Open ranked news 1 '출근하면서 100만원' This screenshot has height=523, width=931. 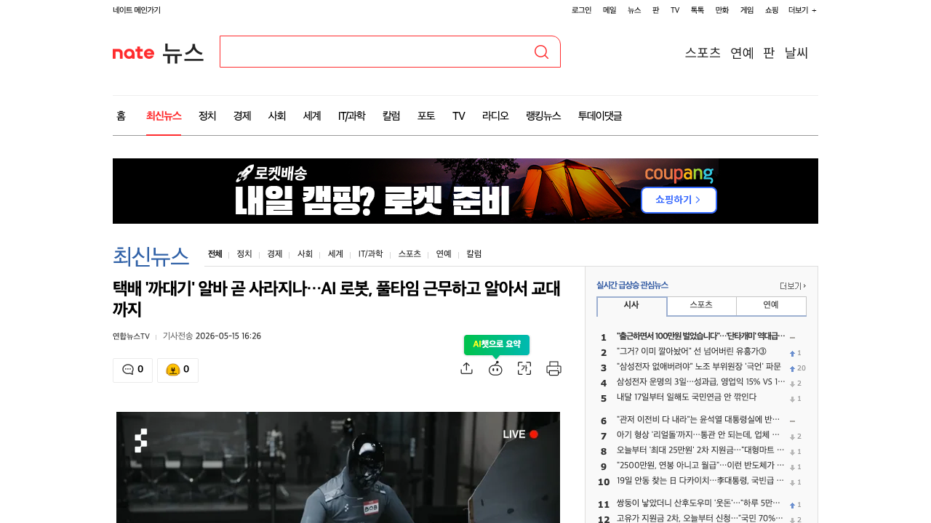(x=701, y=336)
